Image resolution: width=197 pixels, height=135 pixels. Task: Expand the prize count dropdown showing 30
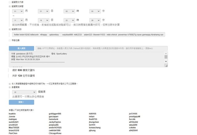coord(24,92)
